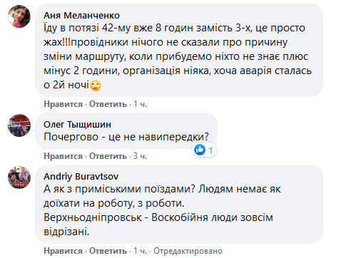Show edit history via Отредактировано
Image resolution: width=351 pixels, height=258 pixels.
pyautogui.click(x=188, y=251)
